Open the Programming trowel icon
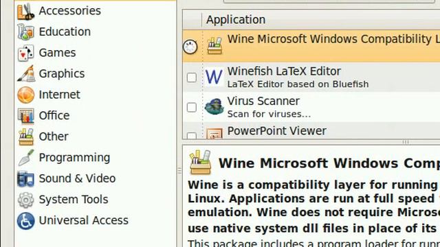Image resolution: width=440 pixels, height=247 pixels. (26, 158)
